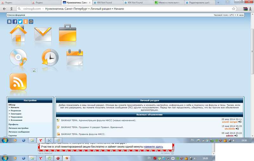The width and height of the screenshot is (254, 161).
Task: Open the 'Правила форума НФСС' announcement
Action: pos(90,134)
